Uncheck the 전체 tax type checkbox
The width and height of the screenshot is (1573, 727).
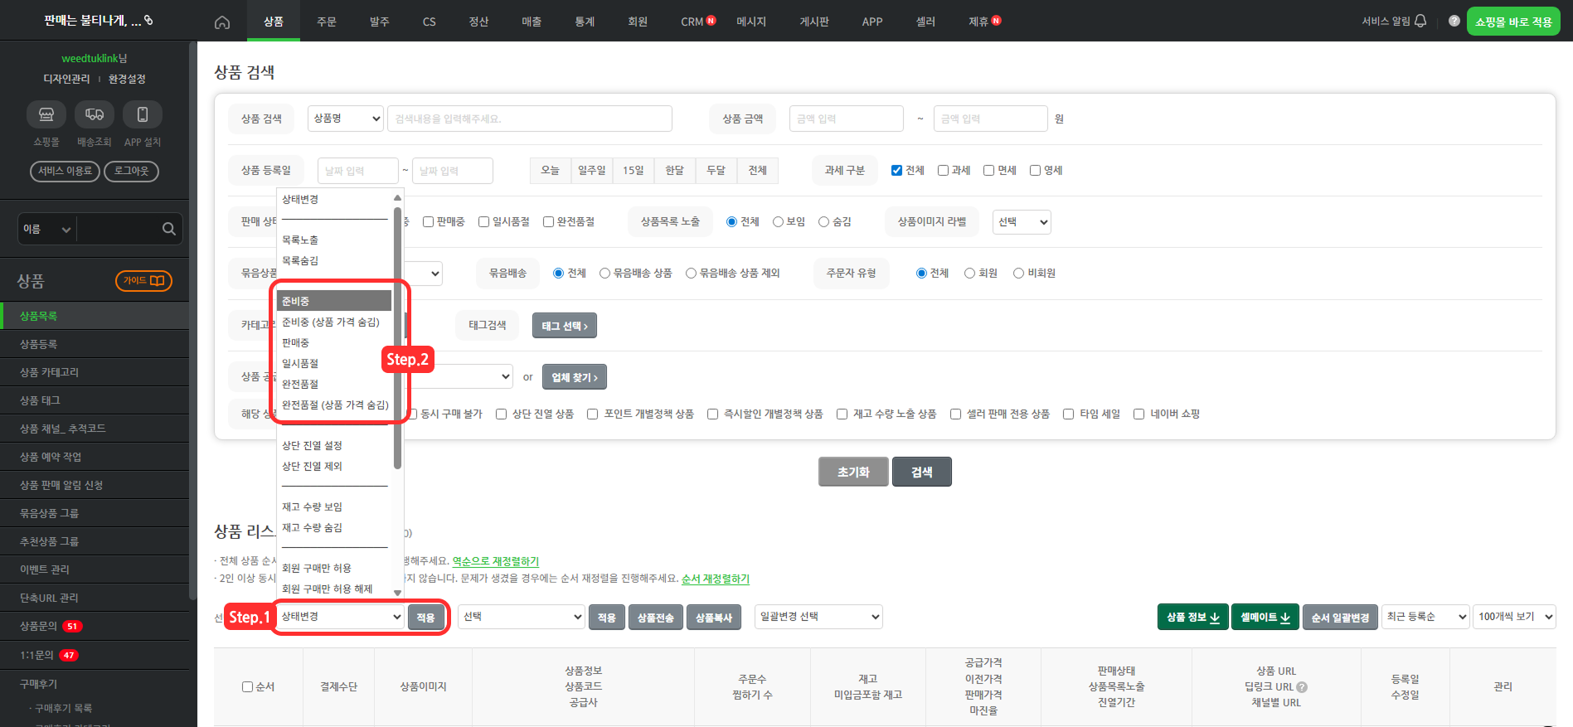(x=896, y=171)
